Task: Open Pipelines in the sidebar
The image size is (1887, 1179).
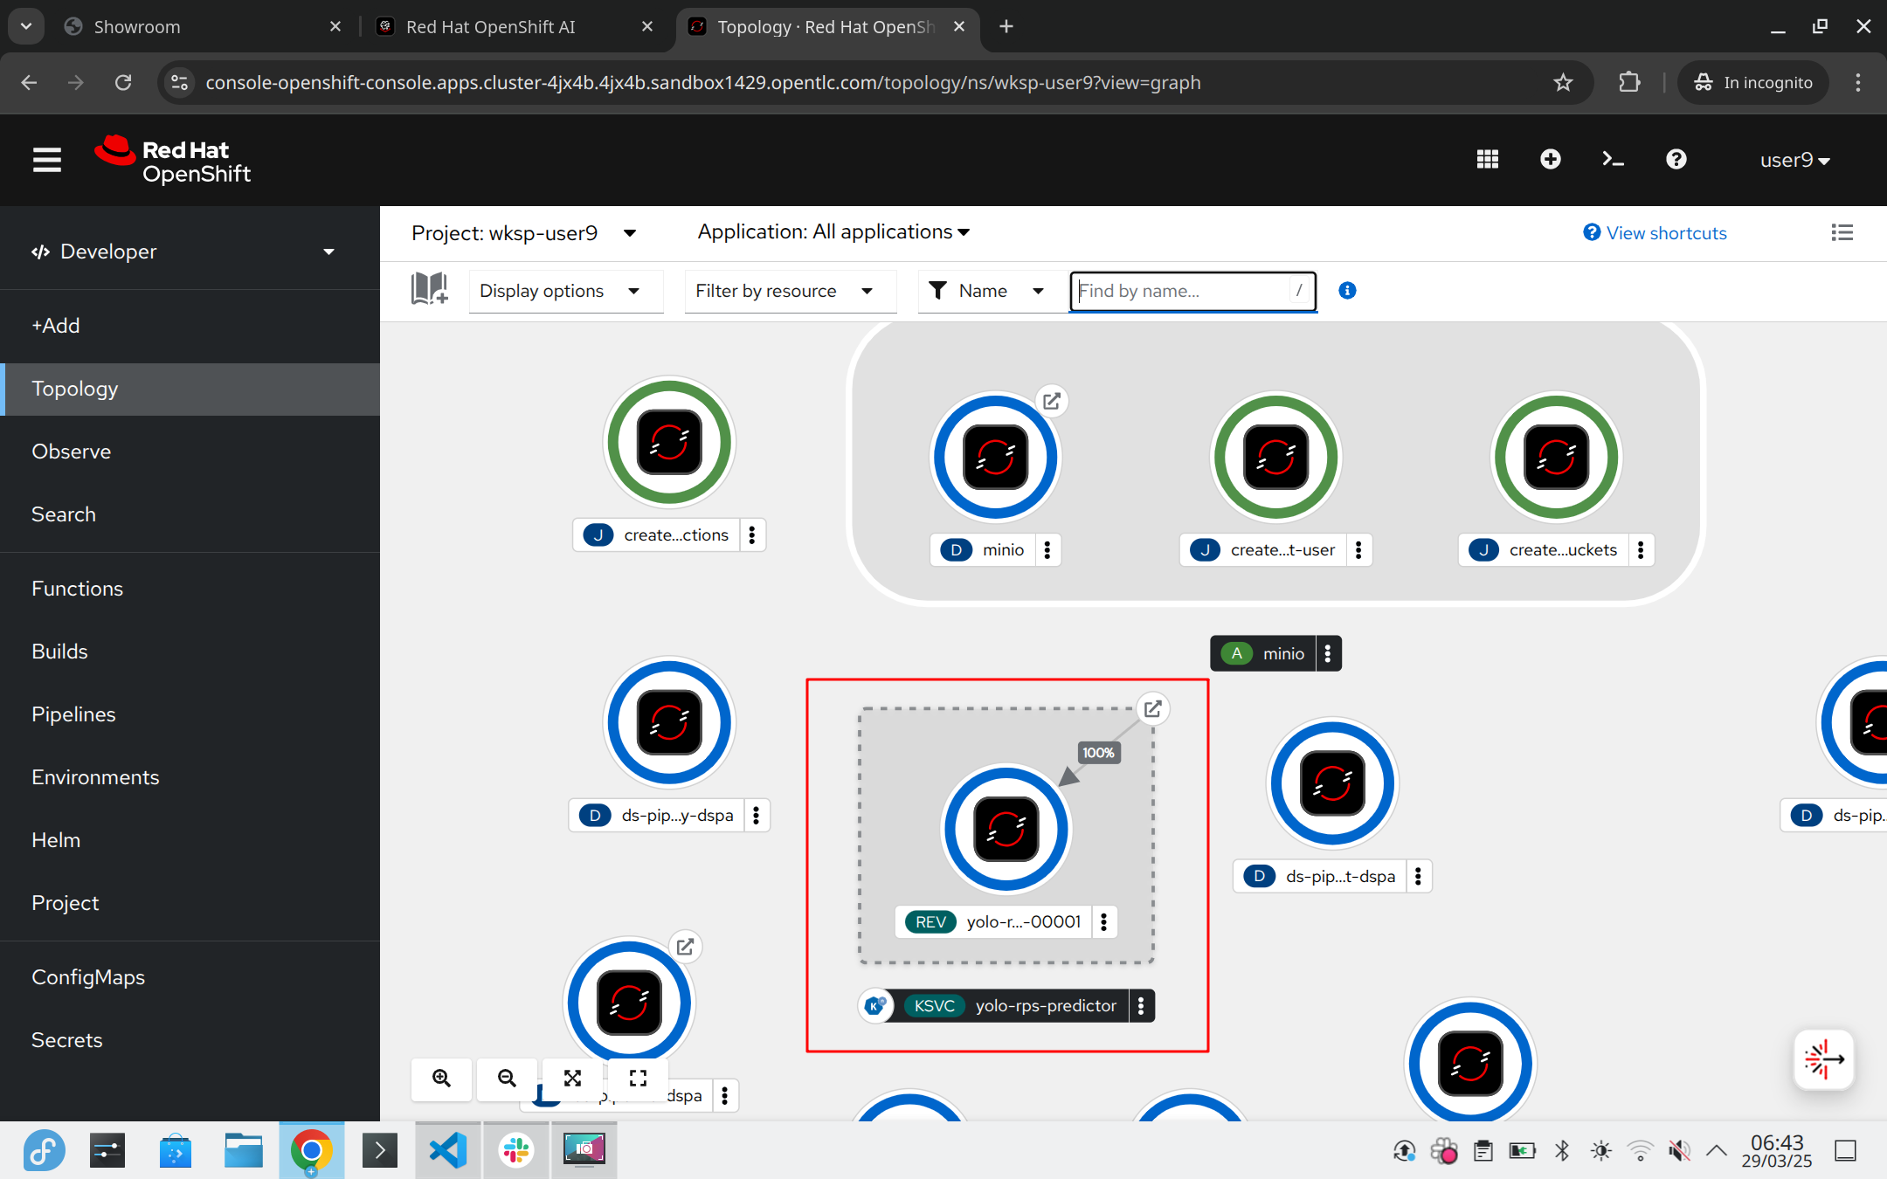Action: (x=190, y=714)
